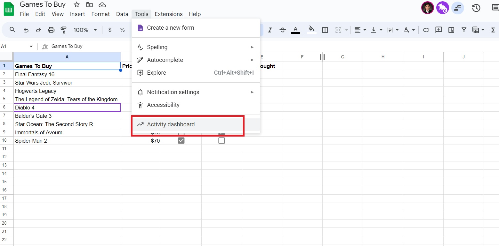Undo the last action

point(26,30)
